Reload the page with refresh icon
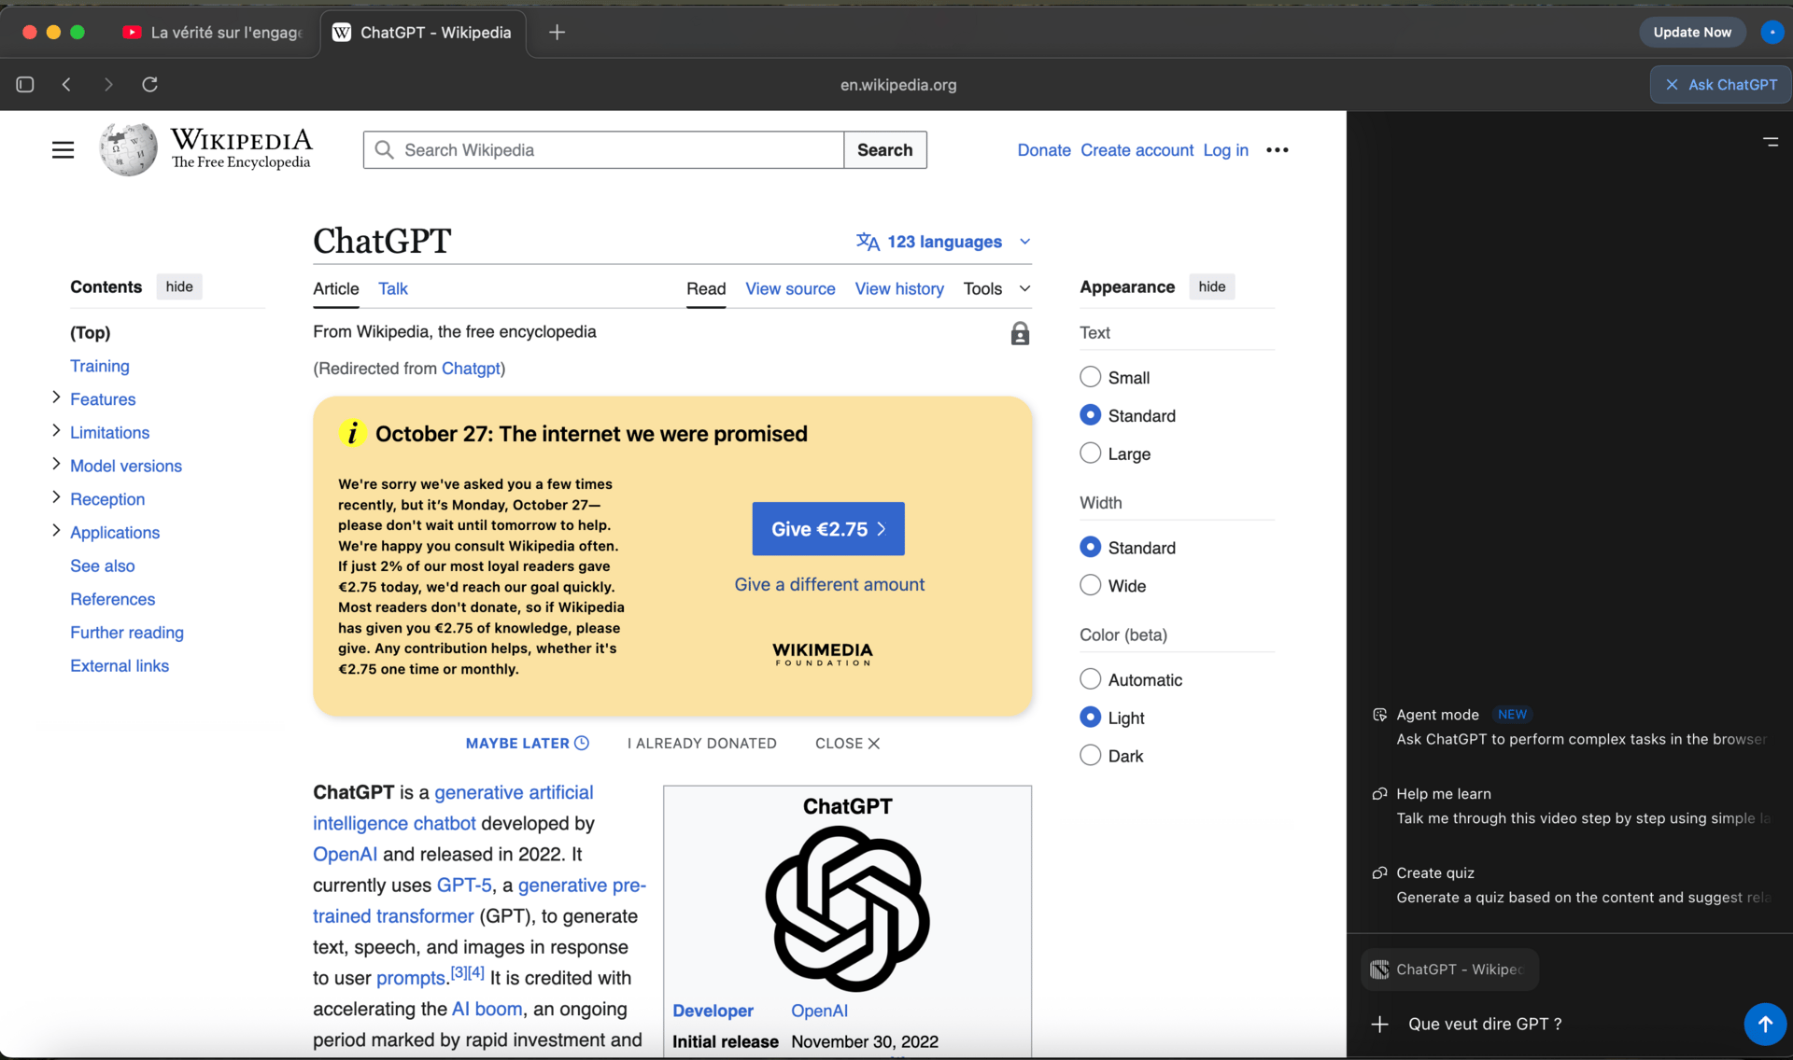This screenshot has width=1793, height=1060. 149,84
